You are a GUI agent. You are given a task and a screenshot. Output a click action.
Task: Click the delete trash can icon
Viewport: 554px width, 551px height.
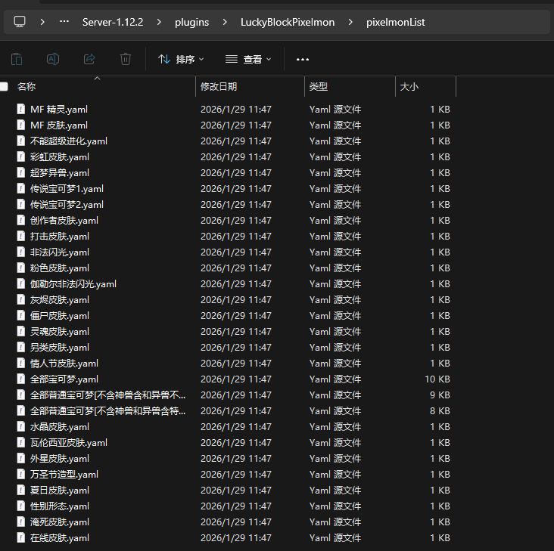pyautogui.click(x=126, y=59)
